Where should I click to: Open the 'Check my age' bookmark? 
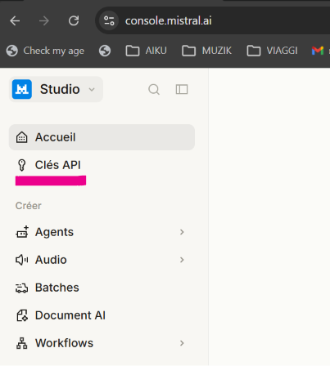[x=46, y=51]
